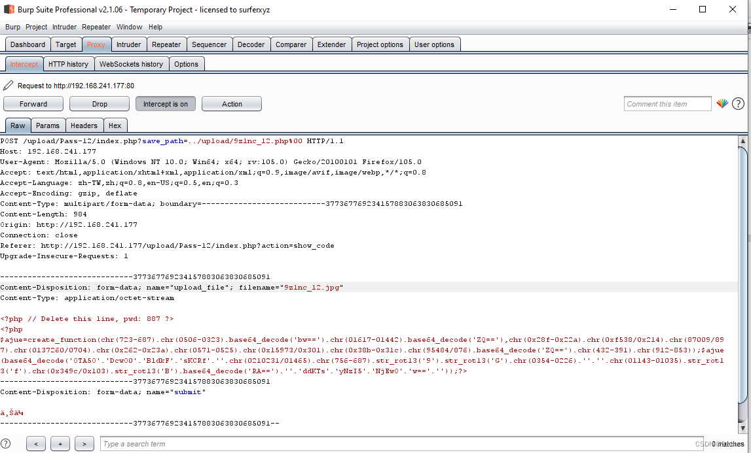Screen dimensions: 751x453
Task: Click the 'Delete this line' PHP comment
Action: (86, 319)
